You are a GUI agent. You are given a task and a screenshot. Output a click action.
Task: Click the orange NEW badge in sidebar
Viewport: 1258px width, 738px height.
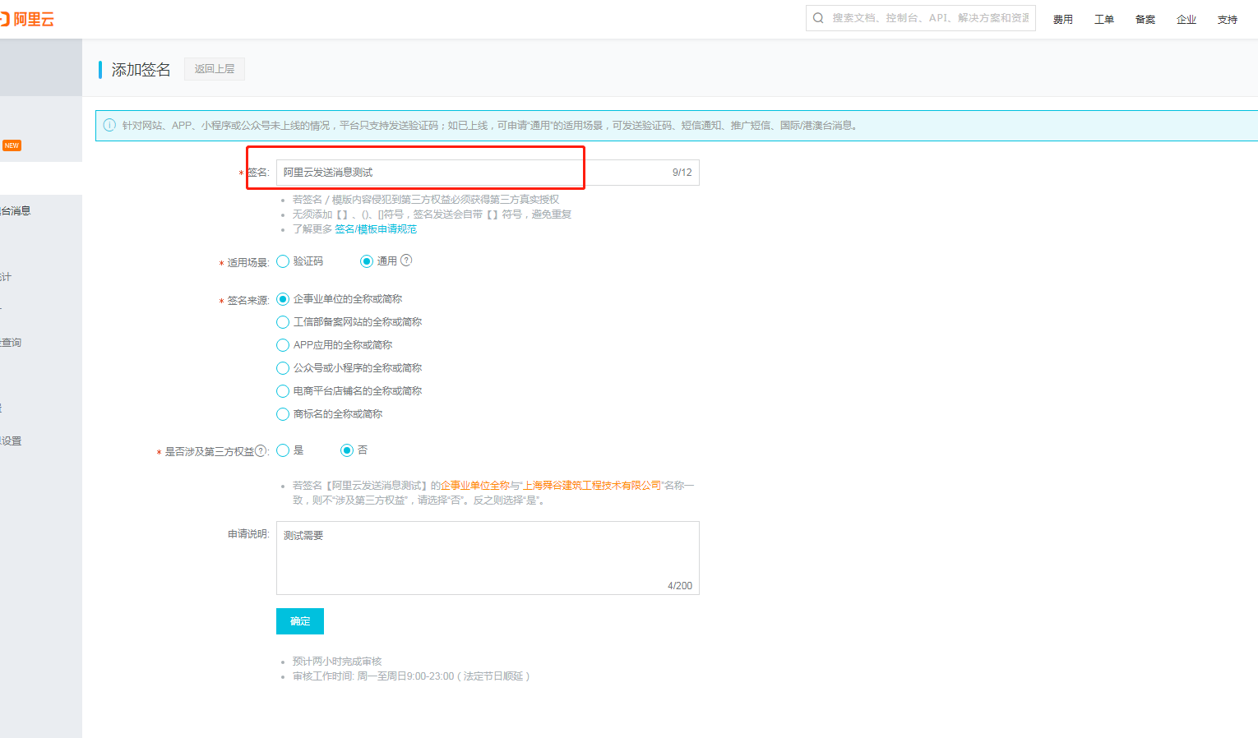coord(12,145)
